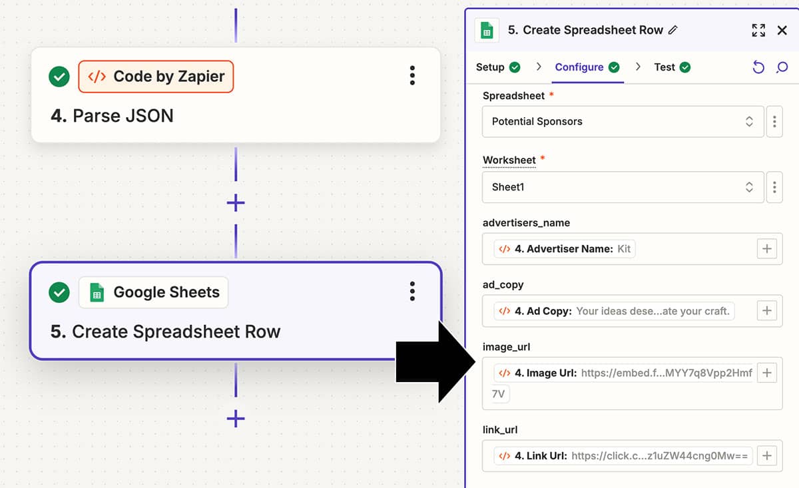Click the Image Url data pill
Image resolution: width=799 pixels, height=488 pixels.
click(625, 373)
